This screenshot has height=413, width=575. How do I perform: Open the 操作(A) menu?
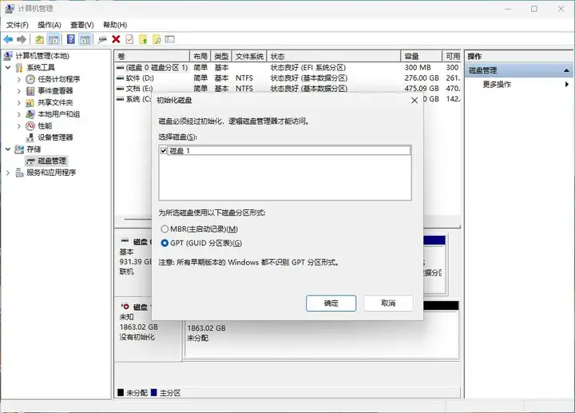point(50,25)
